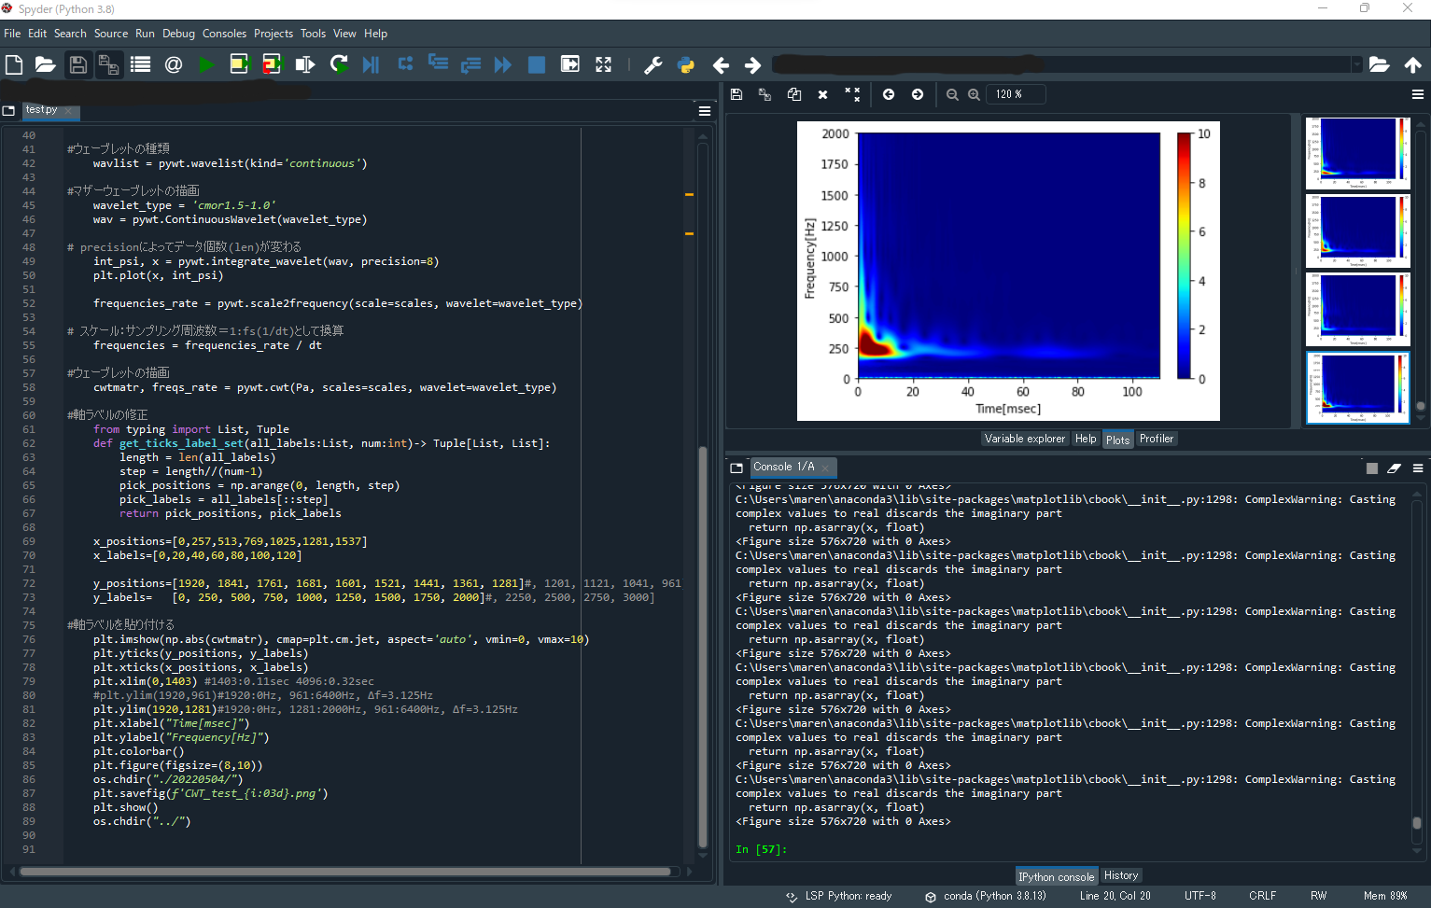
Task: Switch to the History tab
Action: click(1120, 875)
